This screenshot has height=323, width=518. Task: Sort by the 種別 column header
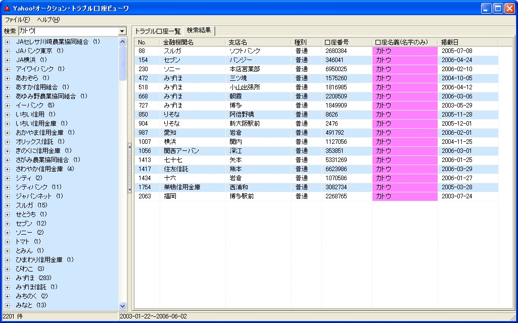click(306, 42)
